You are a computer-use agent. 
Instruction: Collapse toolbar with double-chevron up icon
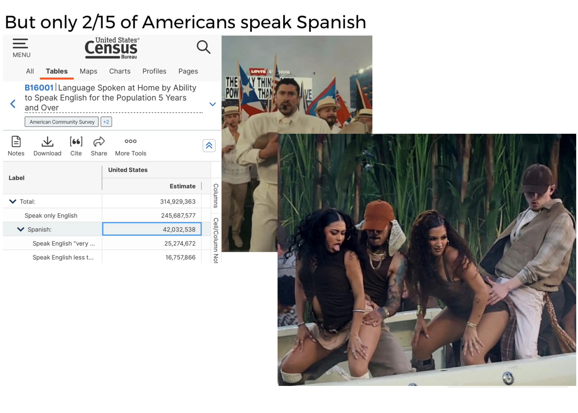(x=209, y=146)
